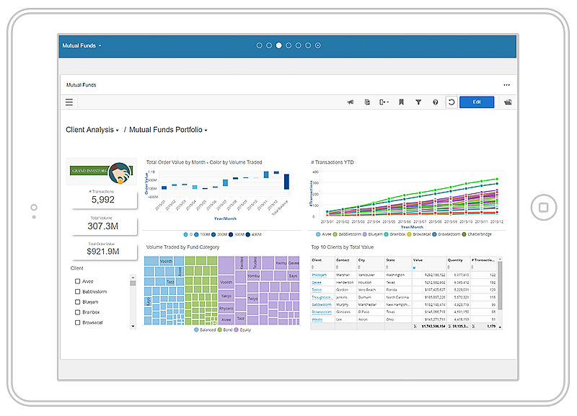Click the share dashboard icon

(350, 102)
